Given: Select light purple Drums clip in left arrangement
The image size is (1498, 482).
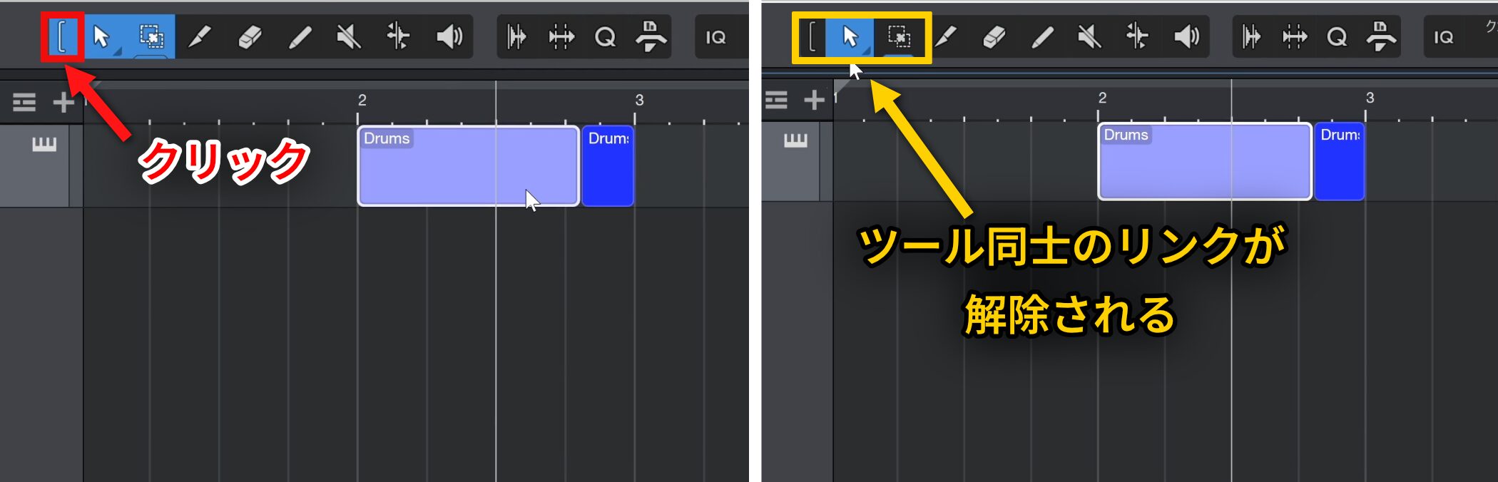Looking at the screenshot, I should (x=467, y=171).
